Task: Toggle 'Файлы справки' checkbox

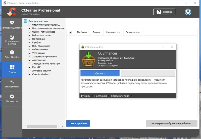Action: click(x=30, y=50)
